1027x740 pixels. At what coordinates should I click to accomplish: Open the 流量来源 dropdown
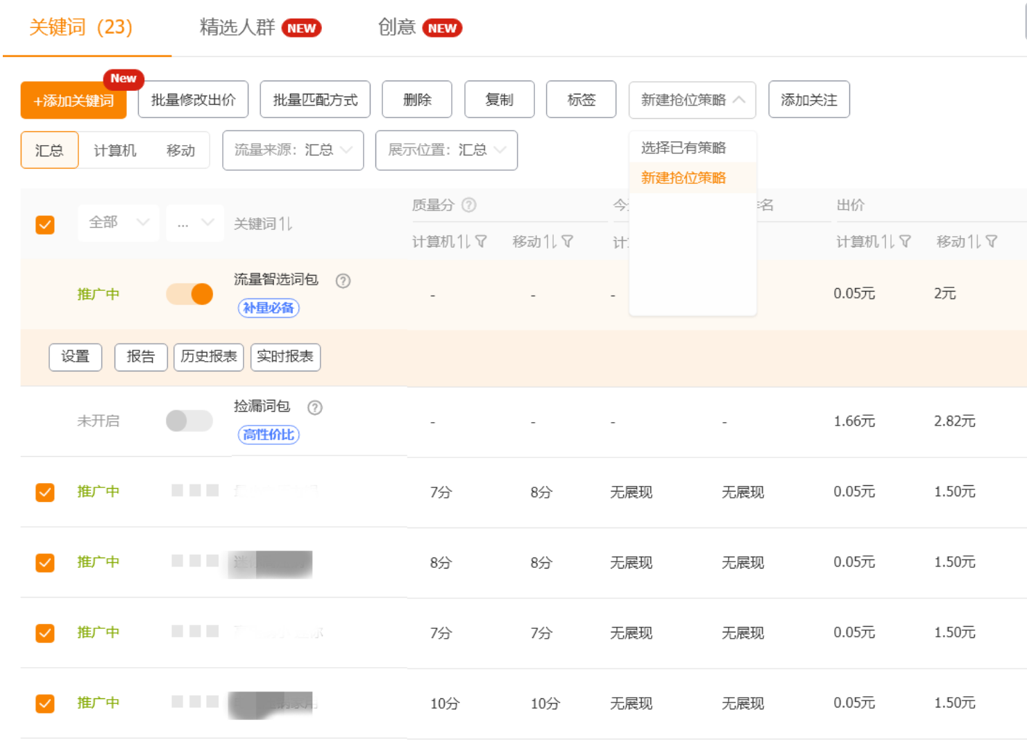click(x=293, y=151)
